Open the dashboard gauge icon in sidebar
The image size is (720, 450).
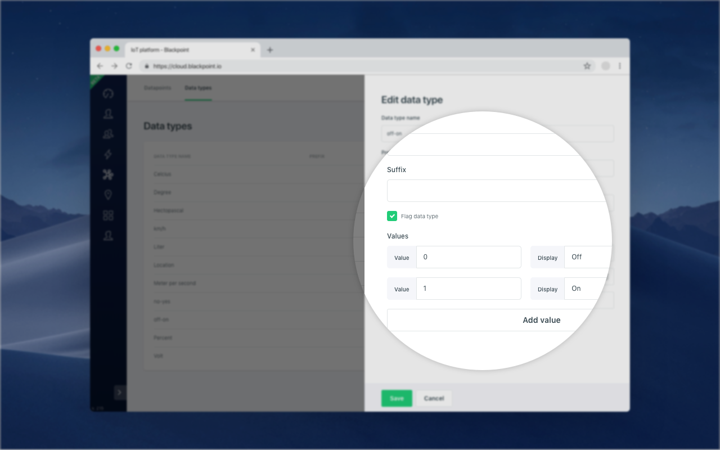108,93
